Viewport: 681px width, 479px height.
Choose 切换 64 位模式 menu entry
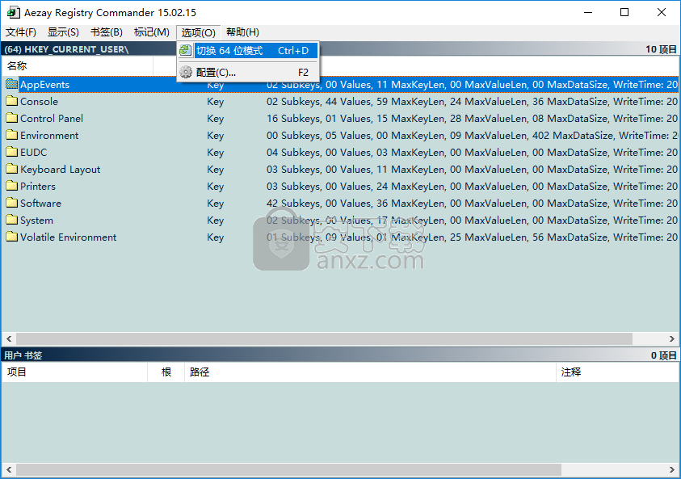pos(248,50)
